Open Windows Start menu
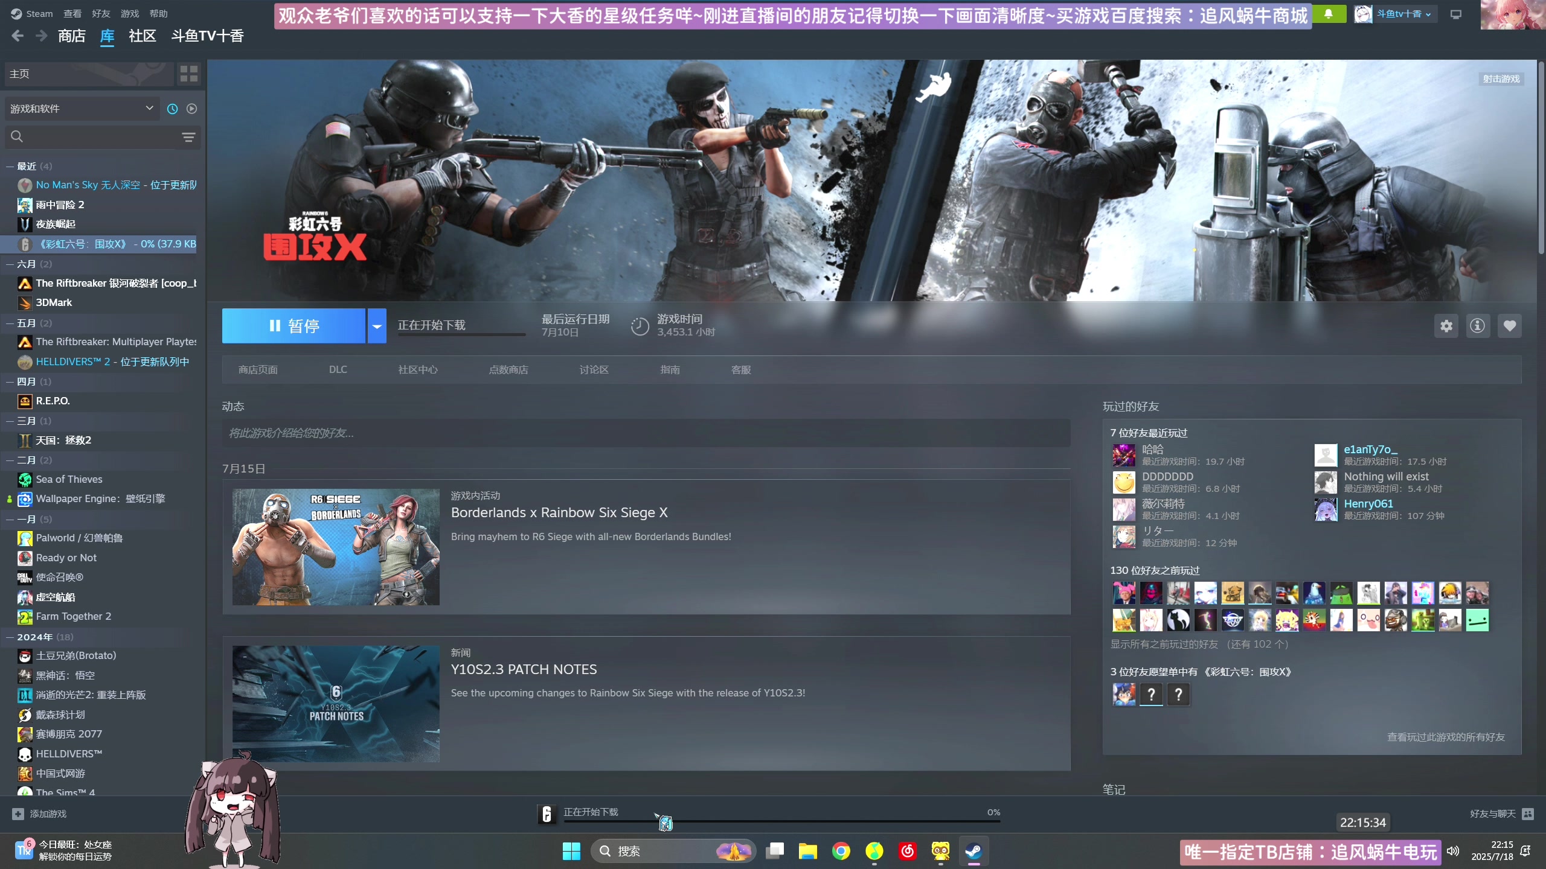Viewport: 1546px width, 869px height. (x=571, y=851)
